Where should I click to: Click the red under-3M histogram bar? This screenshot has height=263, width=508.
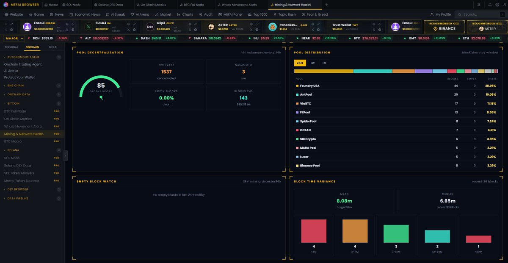click(314, 230)
